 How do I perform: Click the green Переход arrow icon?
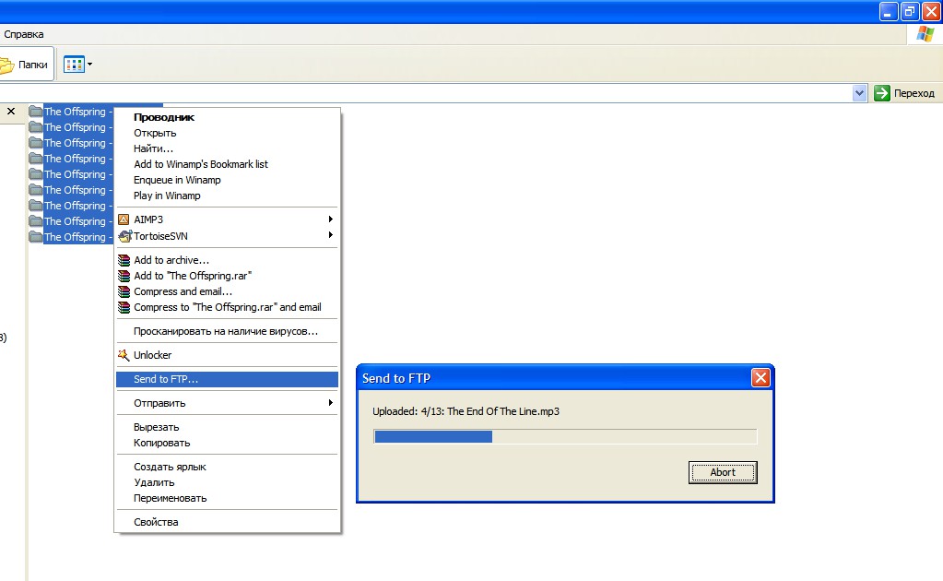[881, 93]
